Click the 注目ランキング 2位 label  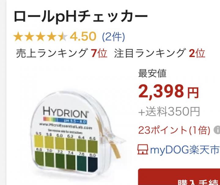tap(160, 53)
